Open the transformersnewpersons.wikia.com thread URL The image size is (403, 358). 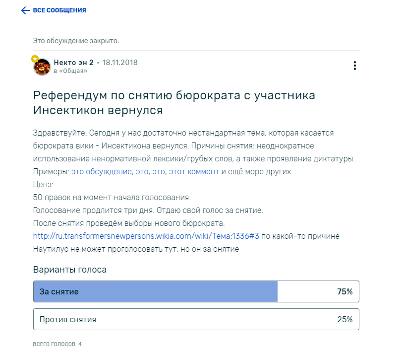146,236
